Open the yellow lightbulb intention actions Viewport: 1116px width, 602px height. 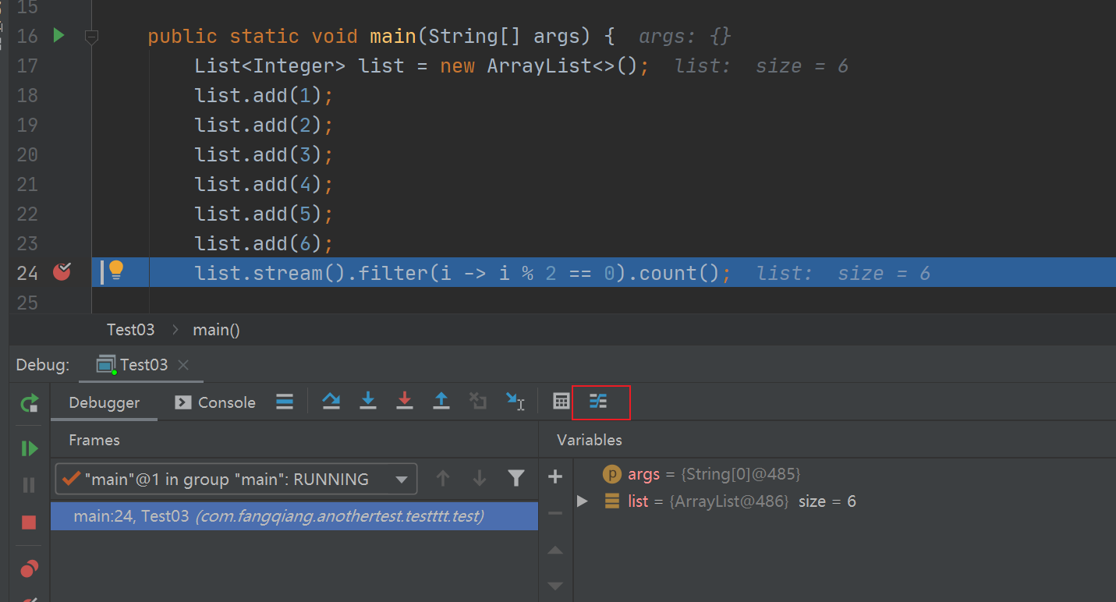coord(116,271)
